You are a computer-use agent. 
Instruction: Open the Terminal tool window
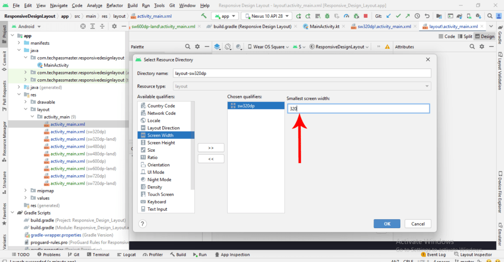[x=98, y=254]
